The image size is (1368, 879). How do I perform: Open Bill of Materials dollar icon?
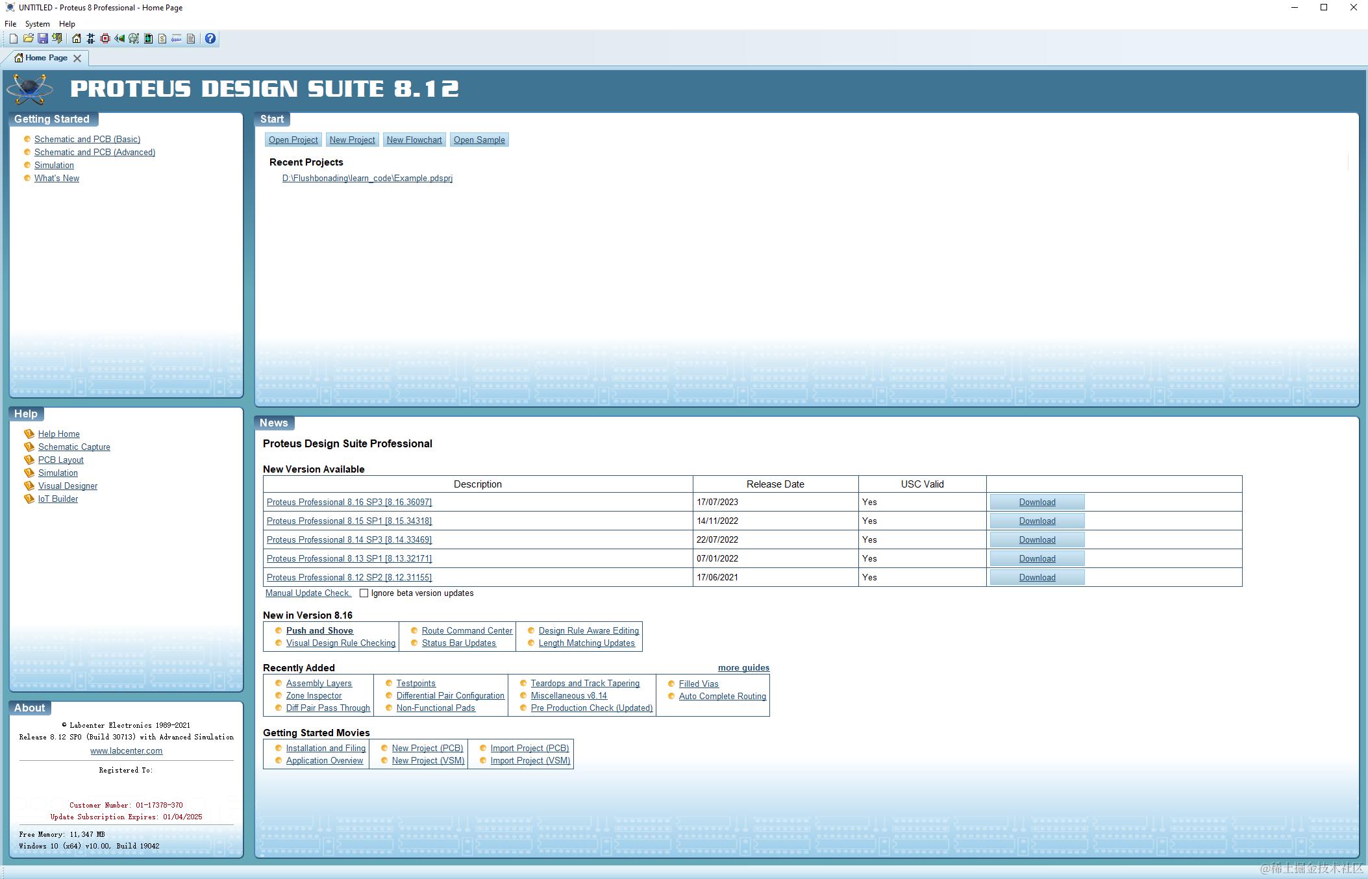(x=162, y=39)
